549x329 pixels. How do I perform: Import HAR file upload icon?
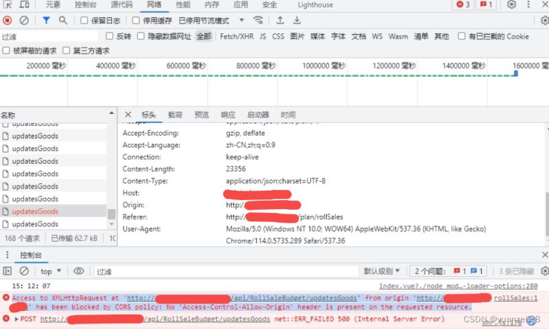(280, 21)
